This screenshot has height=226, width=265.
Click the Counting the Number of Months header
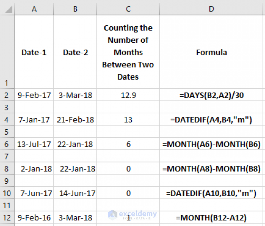(128, 52)
